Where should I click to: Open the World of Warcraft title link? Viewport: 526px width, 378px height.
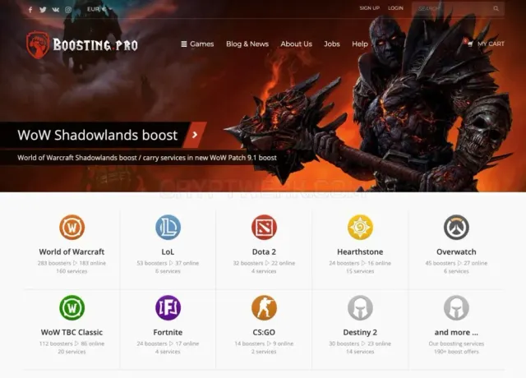pos(72,252)
